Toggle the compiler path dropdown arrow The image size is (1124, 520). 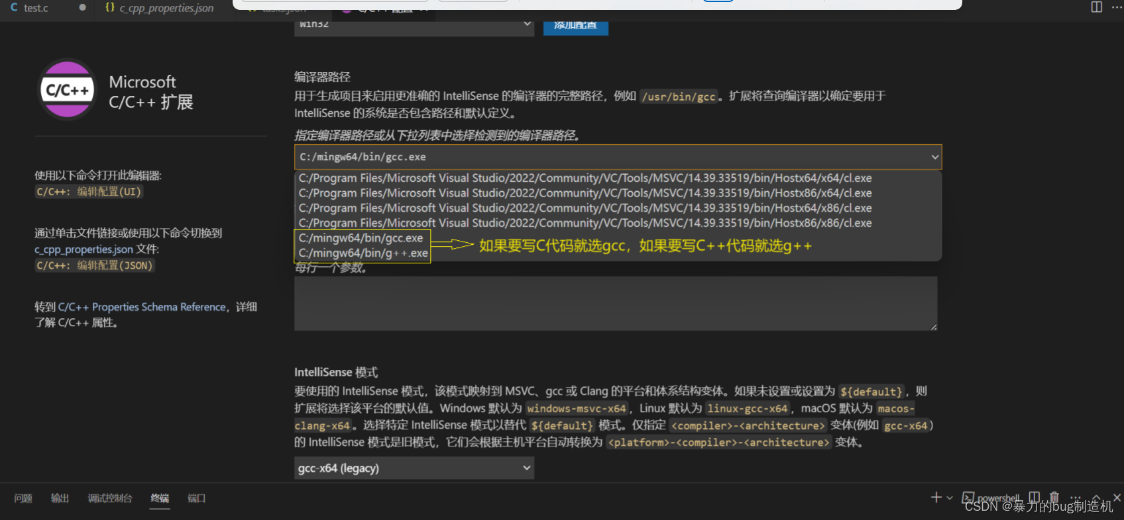(934, 157)
